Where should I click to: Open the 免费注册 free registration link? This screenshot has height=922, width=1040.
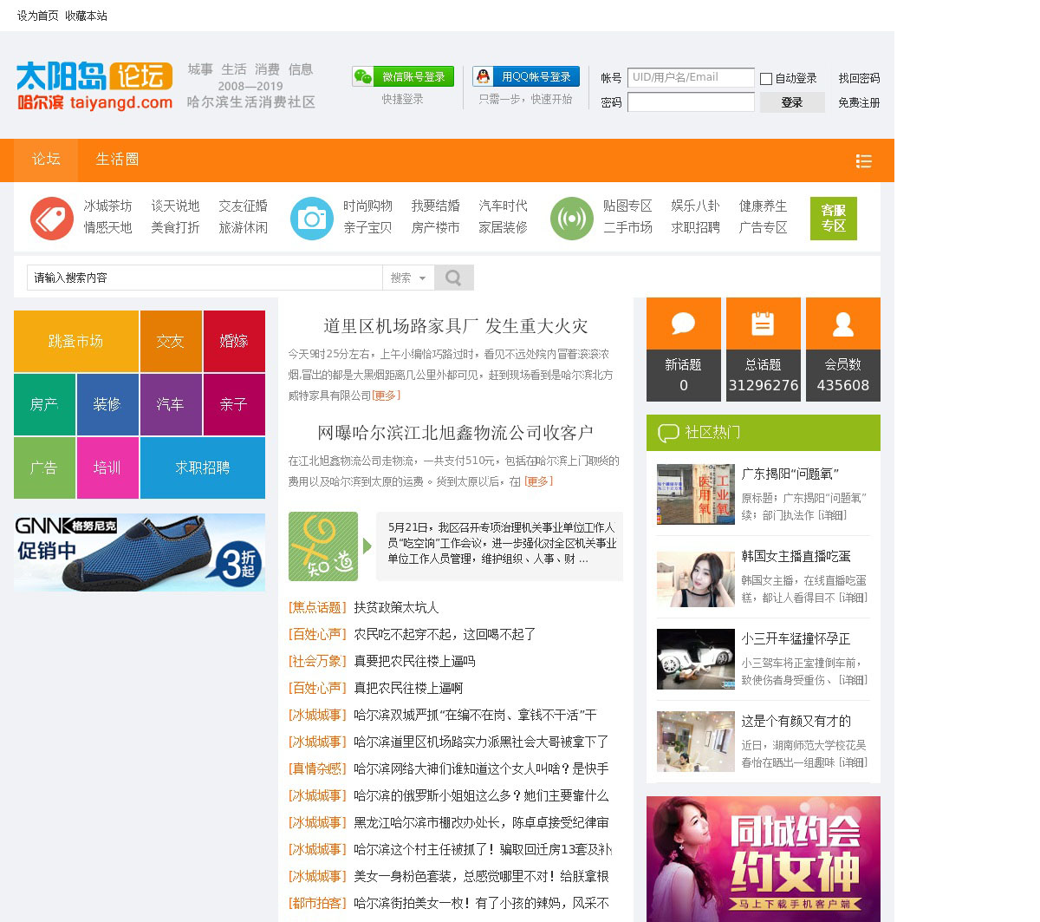click(x=858, y=102)
